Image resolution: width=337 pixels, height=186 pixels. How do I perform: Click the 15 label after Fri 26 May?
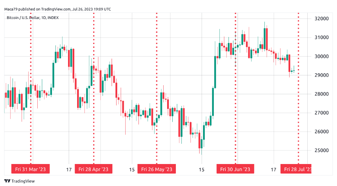point(201,170)
